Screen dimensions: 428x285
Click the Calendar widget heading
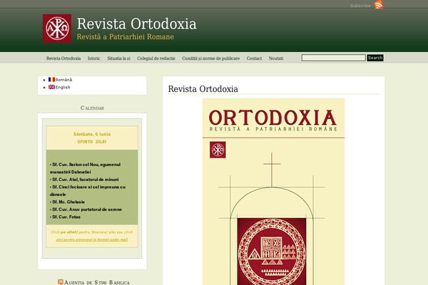[x=92, y=108]
